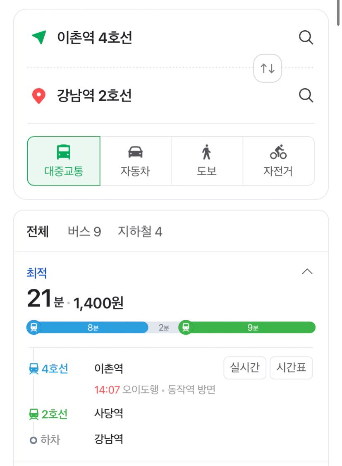Click the Line 2 (2호선) train icon
This screenshot has height=466, width=342.
coord(34,414)
